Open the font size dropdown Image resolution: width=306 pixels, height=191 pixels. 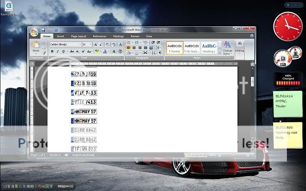pos(91,44)
